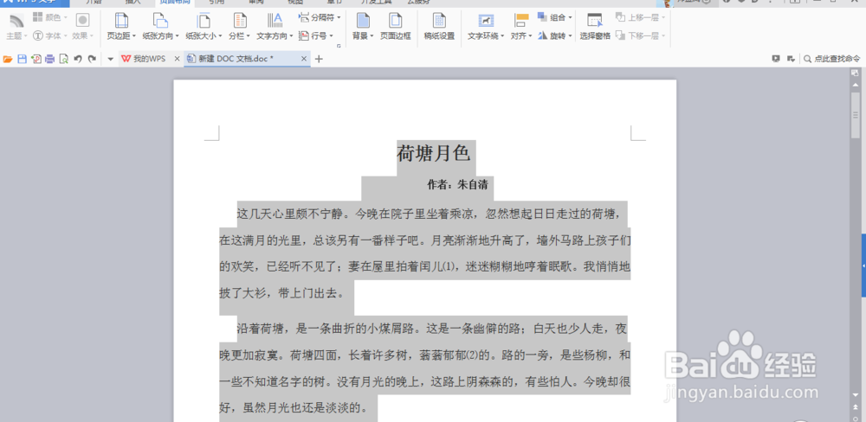Viewport: 866px width, 422px height.
Task: Click the 点此查找命令 command search box
Action: click(x=832, y=59)
